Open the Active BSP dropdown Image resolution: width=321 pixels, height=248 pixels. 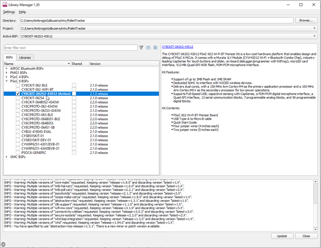coord(314,36)
